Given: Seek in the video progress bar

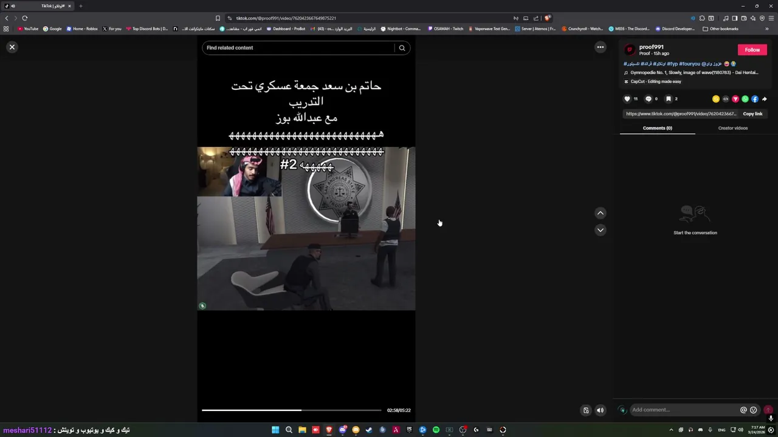Looking at the screenshot, I should tap(292, 410).
